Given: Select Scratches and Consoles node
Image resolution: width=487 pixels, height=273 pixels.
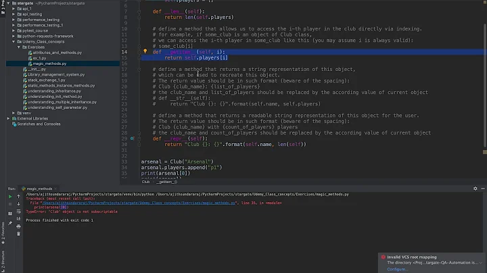Looking at the screenshot, I should pyautogui.click(x=39, y=124).
